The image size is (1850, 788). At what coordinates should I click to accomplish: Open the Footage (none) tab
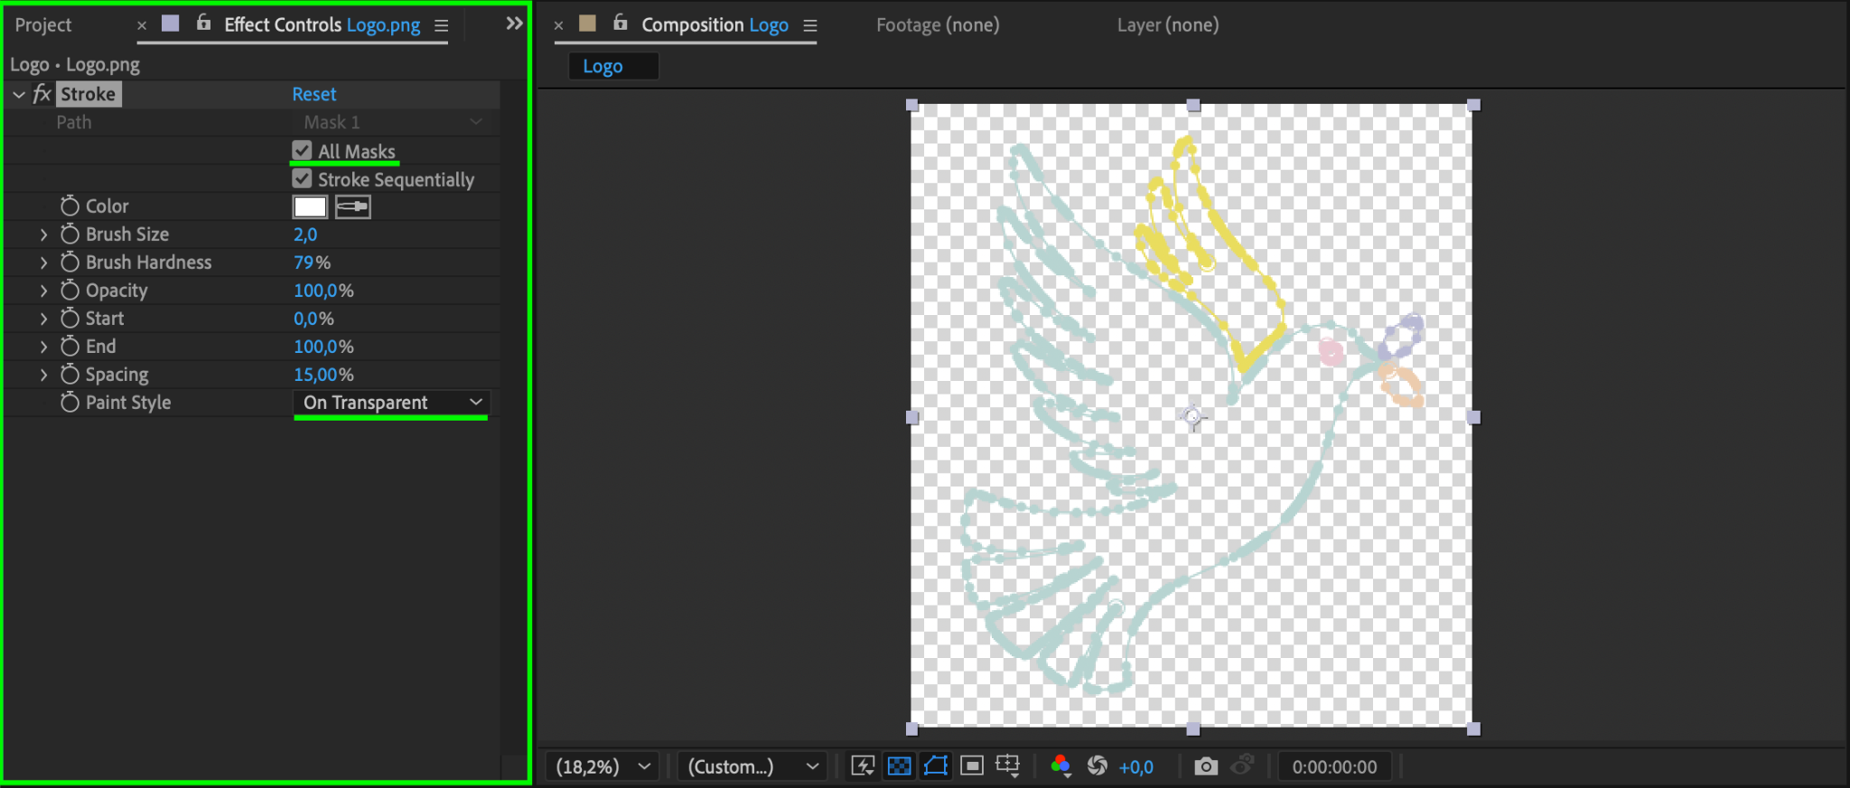tap(938, 25)
